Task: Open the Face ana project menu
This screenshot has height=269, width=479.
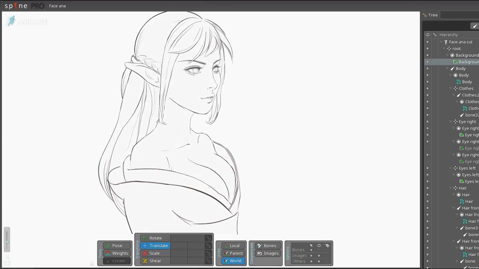Action: 57,6
